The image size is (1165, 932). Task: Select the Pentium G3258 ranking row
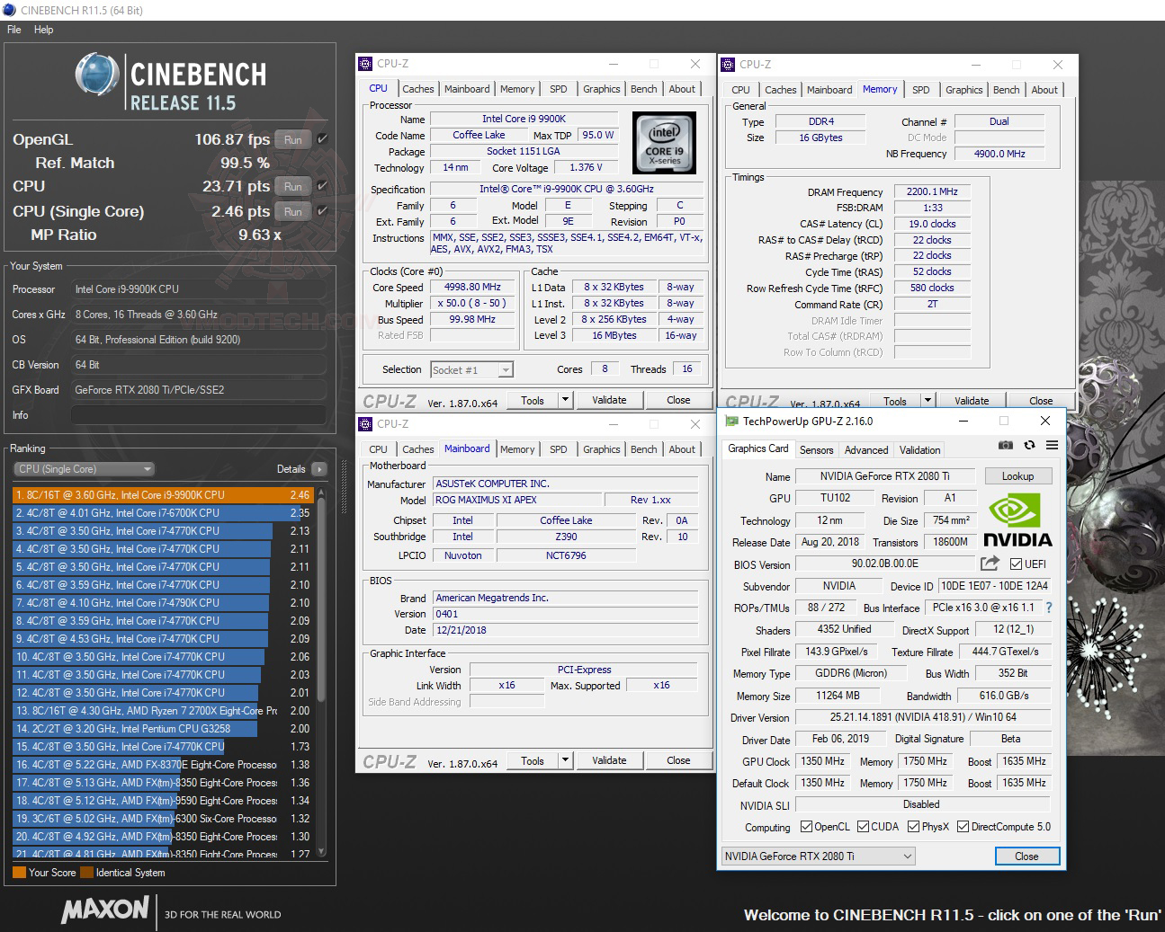[163, 729]
